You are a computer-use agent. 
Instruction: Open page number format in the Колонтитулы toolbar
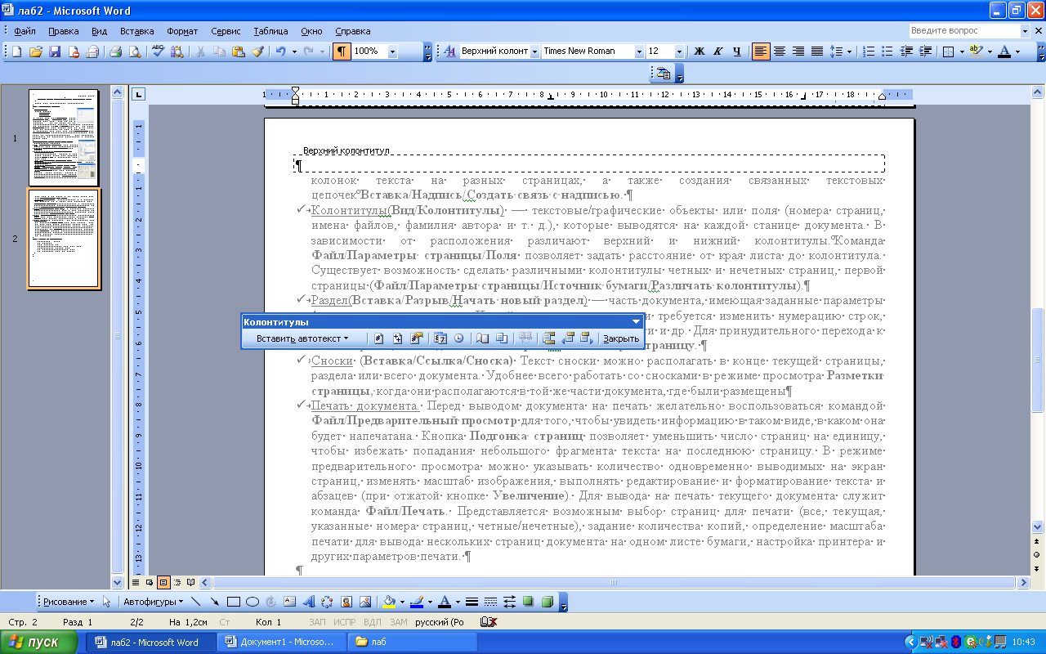click(x=417, y=338)
